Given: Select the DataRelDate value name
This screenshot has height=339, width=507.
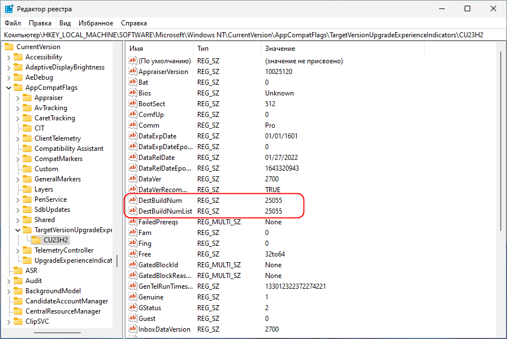Looking at the screenshot, I should (157, 158).
